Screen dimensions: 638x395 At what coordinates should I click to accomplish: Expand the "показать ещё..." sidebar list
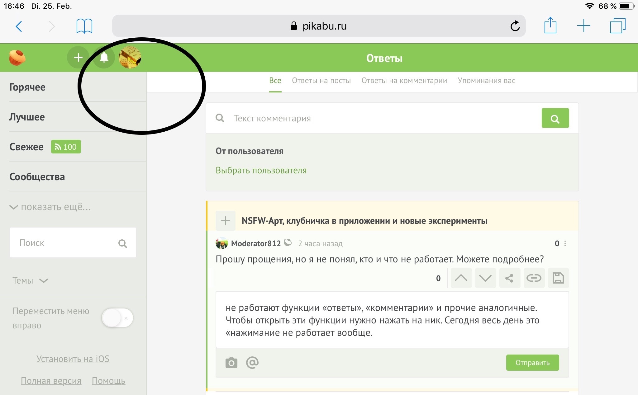[50, 207]
